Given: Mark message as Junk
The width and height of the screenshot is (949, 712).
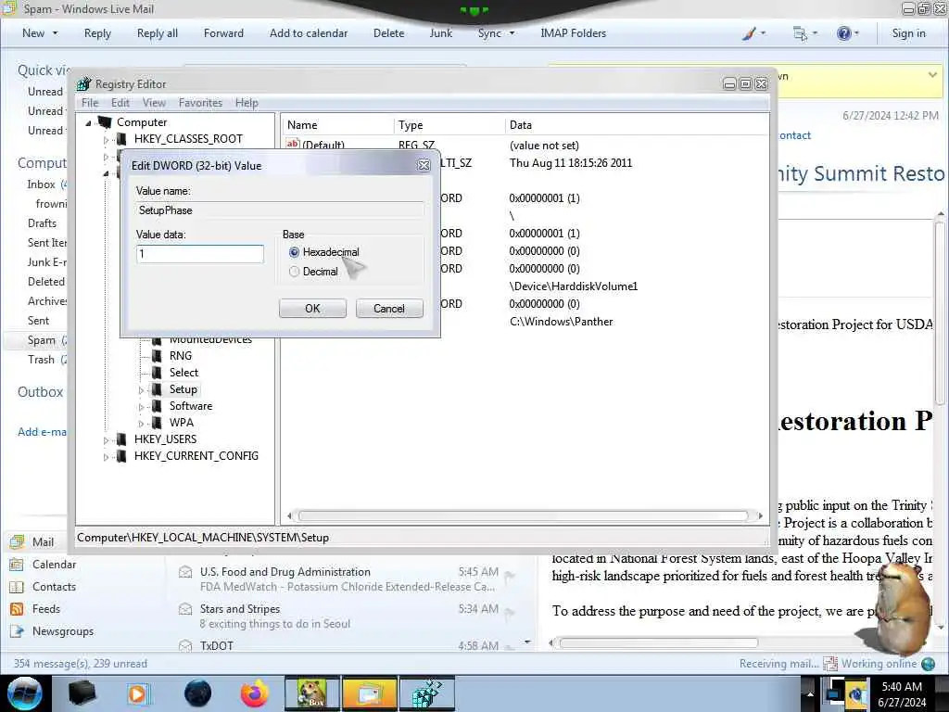Looking at the screenshot, I should [x=440, y=33].
